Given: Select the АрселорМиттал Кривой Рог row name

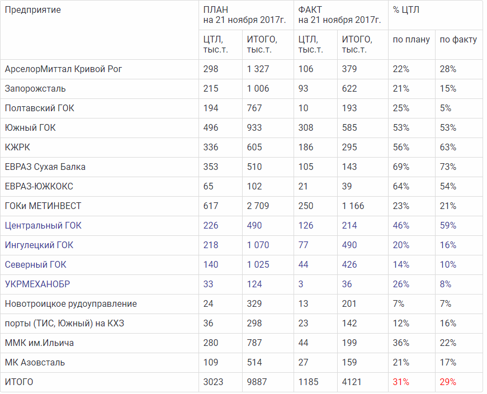Looking at the screenshot, I should [x=63, y=69].
